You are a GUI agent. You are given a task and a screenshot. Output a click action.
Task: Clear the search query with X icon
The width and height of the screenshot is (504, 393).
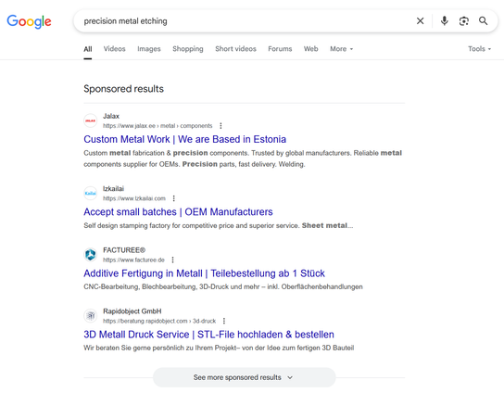click(420, 21)
